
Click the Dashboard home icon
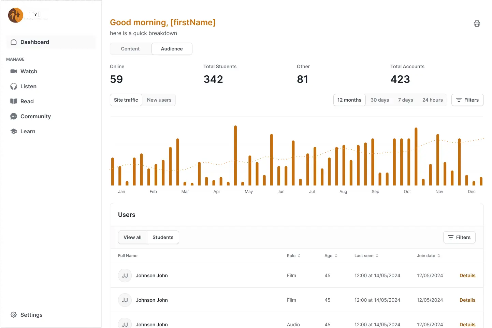point(14,42)
